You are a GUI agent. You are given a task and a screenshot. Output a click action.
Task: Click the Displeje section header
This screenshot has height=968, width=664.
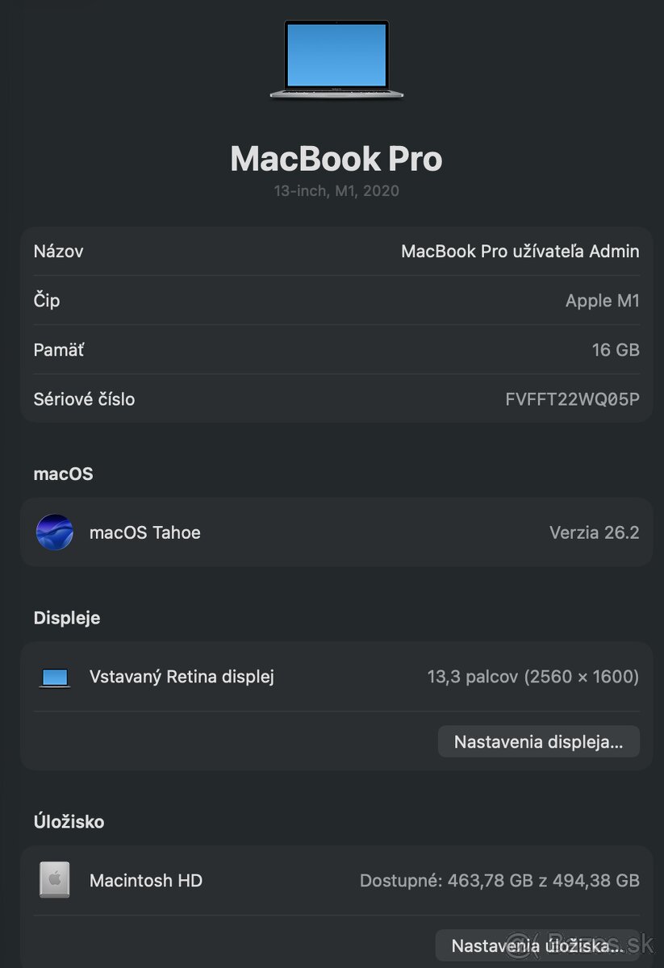tap(66, 617)
